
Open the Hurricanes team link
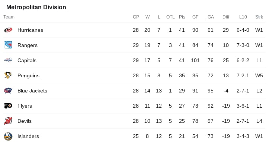click(30, 30)
